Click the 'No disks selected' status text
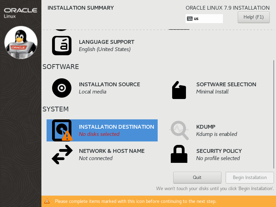This screenshot has height=207, width=276. pyautogui.click(x=99, y=134)
